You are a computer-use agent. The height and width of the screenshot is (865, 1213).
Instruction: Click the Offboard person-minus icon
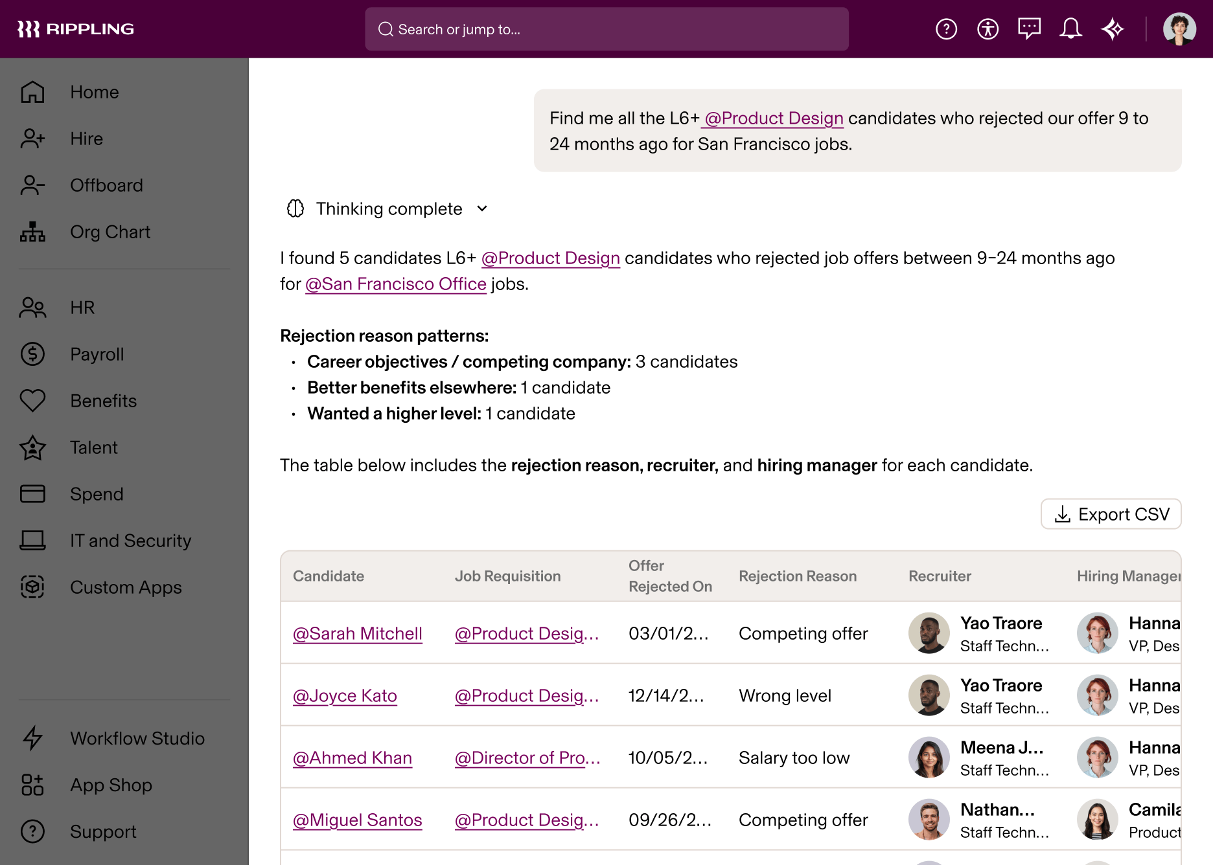tap(32, 185)
